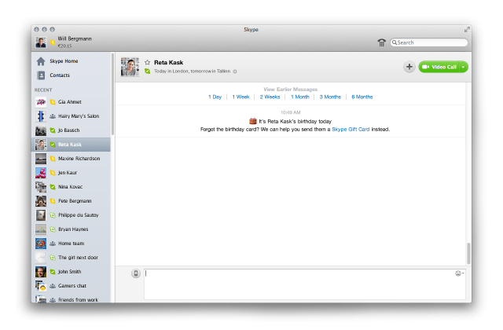
Task: Click the birthday gift icon in chat
Action: point(253,121)
